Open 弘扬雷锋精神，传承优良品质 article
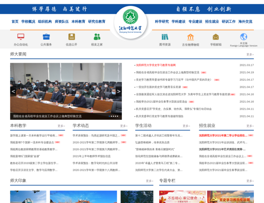This screenshot has width=264, height=203. tap(152, 143)
